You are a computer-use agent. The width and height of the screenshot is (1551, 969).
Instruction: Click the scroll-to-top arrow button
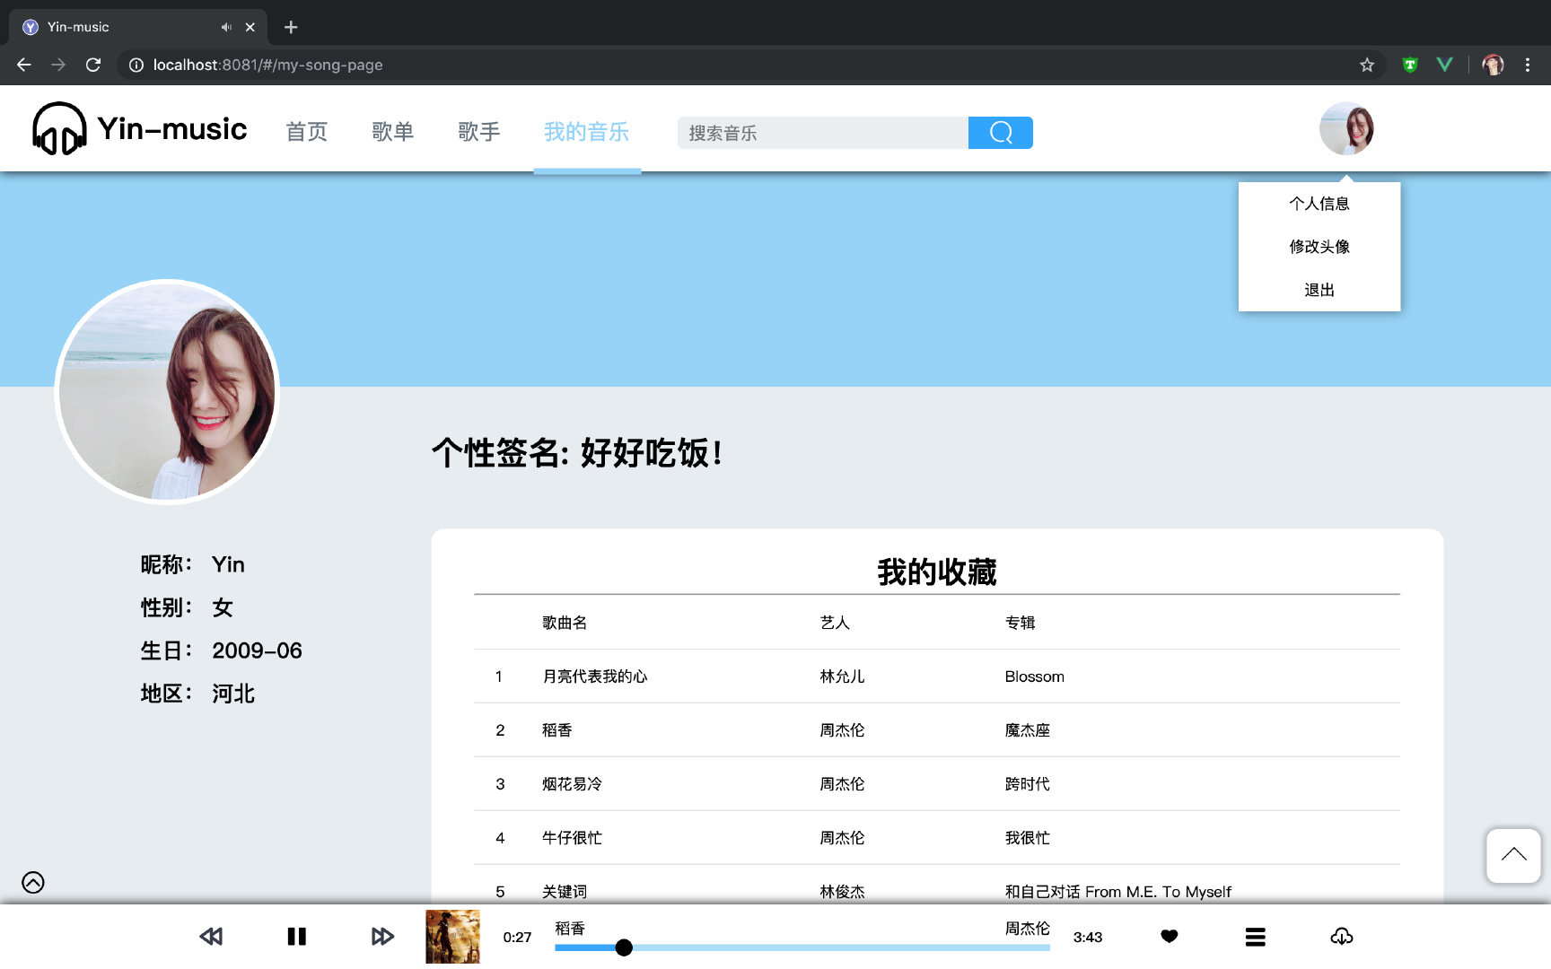tap(1513, 856)
